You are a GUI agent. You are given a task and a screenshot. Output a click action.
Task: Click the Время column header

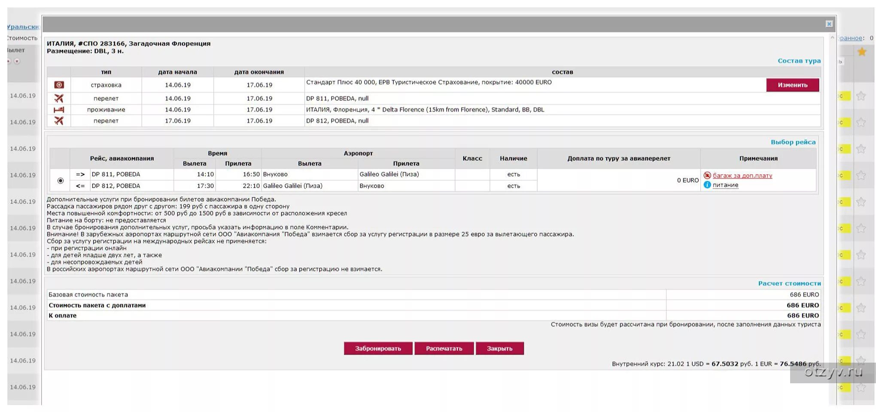pos(217,153)
